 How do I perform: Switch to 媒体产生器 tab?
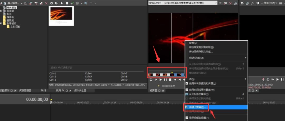[80, 91]
